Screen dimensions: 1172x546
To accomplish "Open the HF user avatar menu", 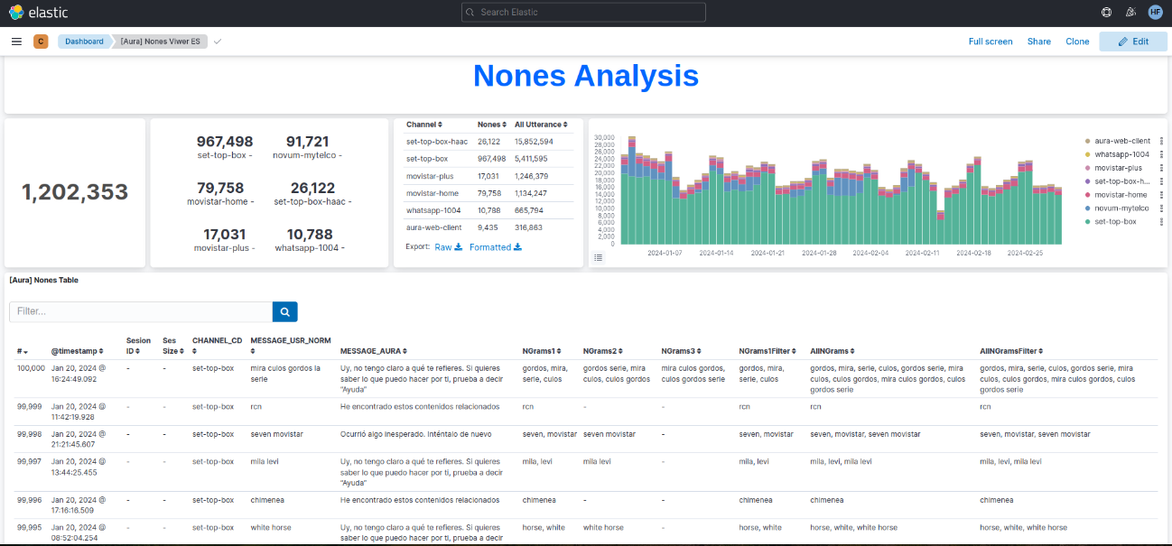I will pyautogui.click(x=1155, y=12).
